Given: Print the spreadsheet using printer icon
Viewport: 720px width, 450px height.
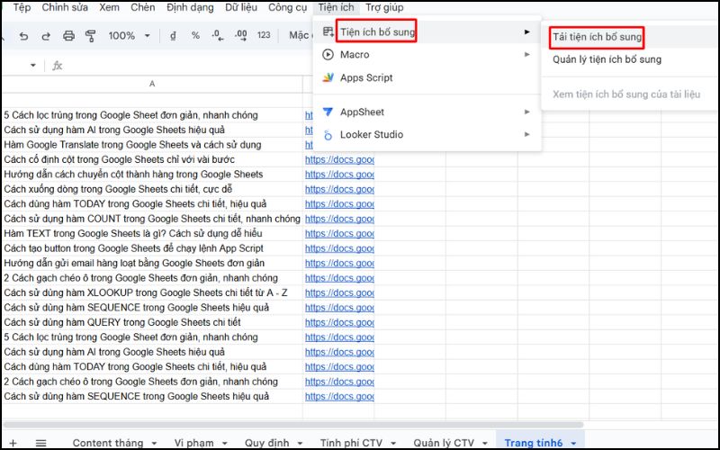Looking at the screenshot, I should (x=68, y=36).
